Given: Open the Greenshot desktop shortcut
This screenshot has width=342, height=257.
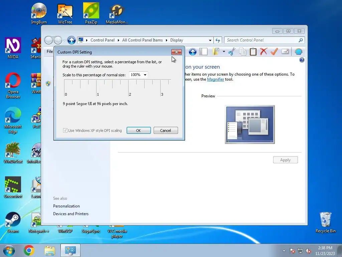Looking at the screenshot, I should click(x=13, y=187).
